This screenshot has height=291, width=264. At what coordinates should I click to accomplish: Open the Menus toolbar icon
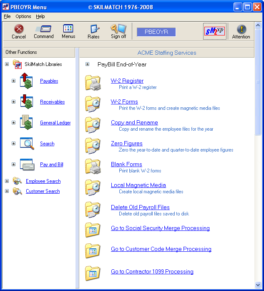[x=68, y=28]
